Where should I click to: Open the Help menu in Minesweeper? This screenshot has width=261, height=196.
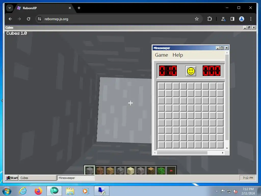pyautogui.click(x=178, y=55)
